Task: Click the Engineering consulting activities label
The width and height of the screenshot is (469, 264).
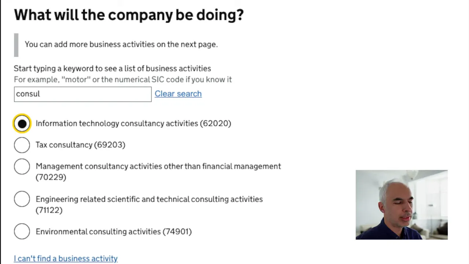Action: pos(149,199)
